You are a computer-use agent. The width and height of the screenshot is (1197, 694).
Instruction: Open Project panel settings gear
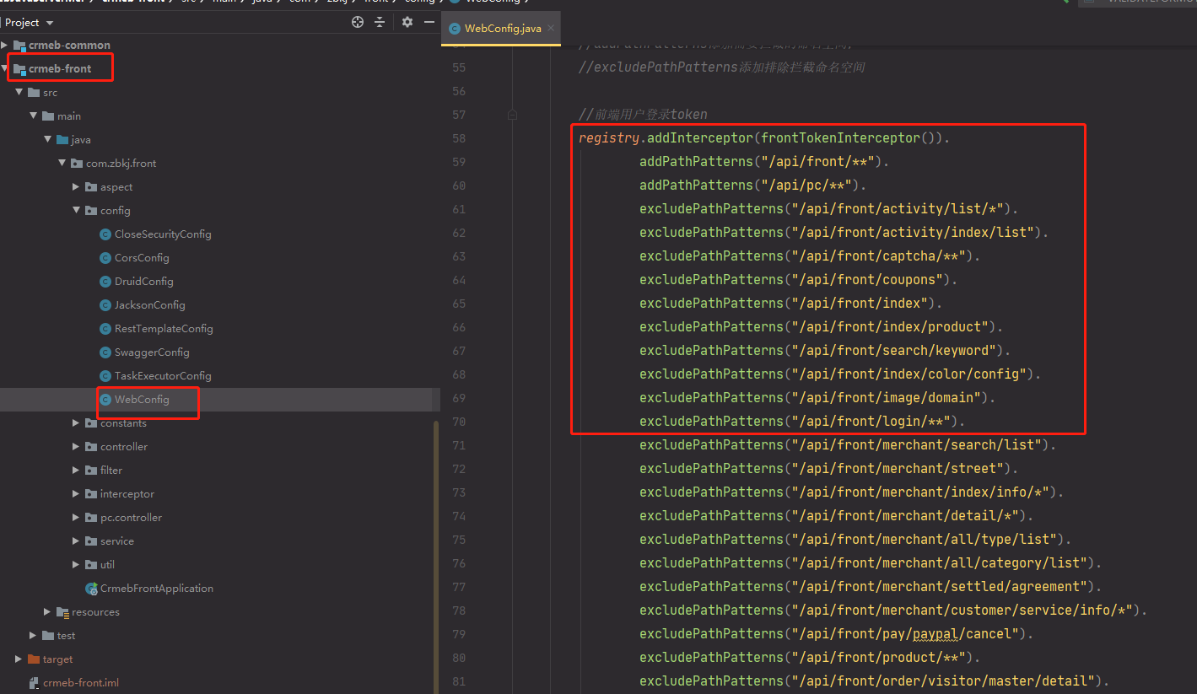407,22
